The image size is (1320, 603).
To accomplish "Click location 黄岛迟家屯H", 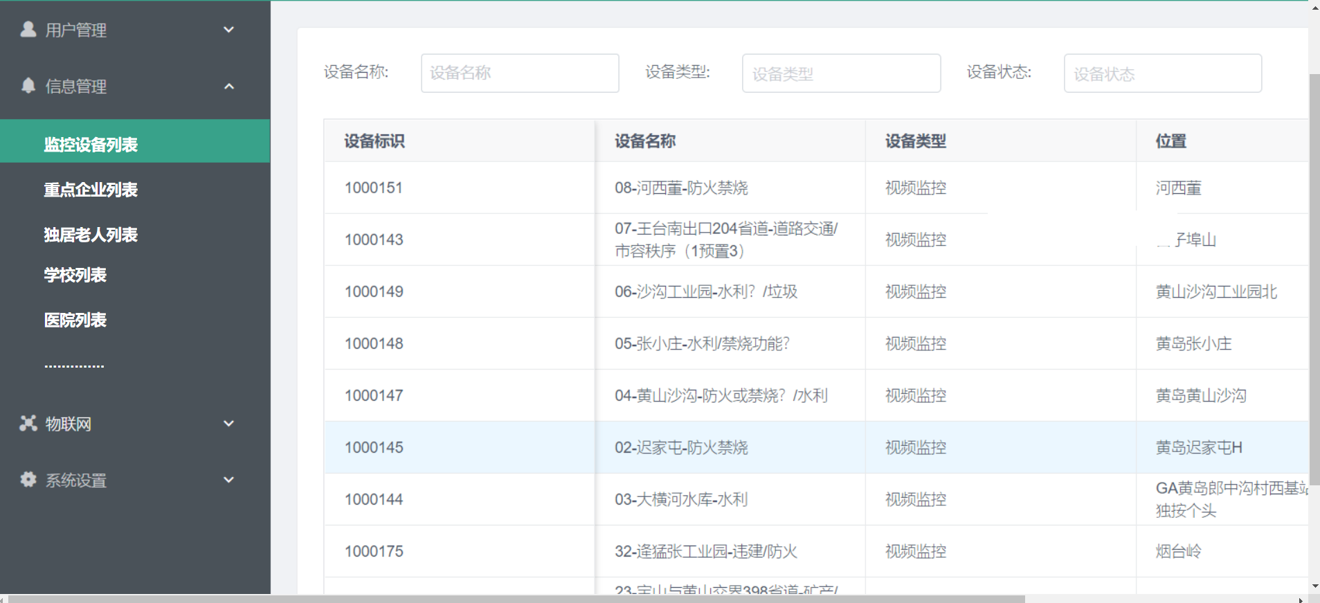I will click(1199, 447).
